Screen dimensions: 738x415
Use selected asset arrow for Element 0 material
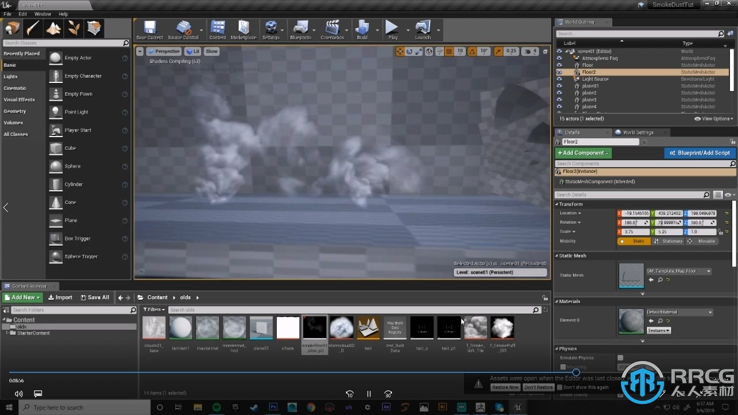[x=651, y=321]
